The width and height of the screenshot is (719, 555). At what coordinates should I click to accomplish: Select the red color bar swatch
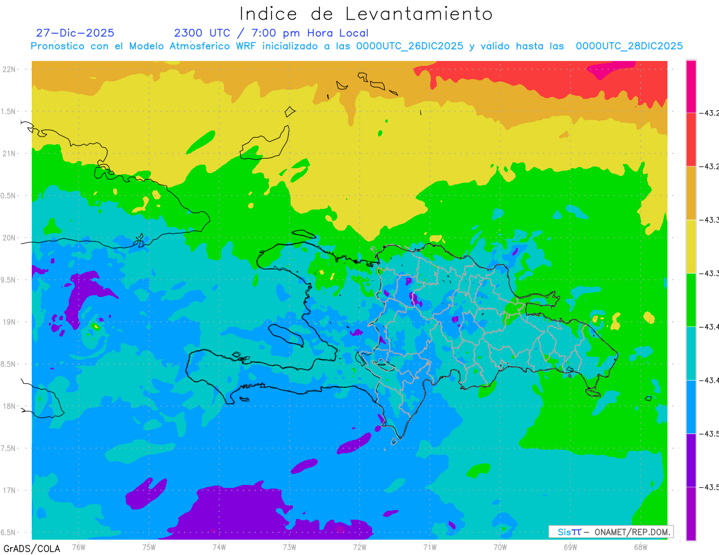[x=691, y=139]
